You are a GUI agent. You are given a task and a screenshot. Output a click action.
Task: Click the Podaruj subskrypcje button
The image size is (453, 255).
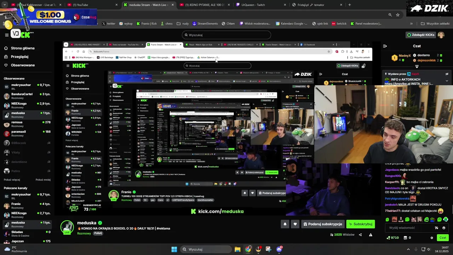[323, 224]
